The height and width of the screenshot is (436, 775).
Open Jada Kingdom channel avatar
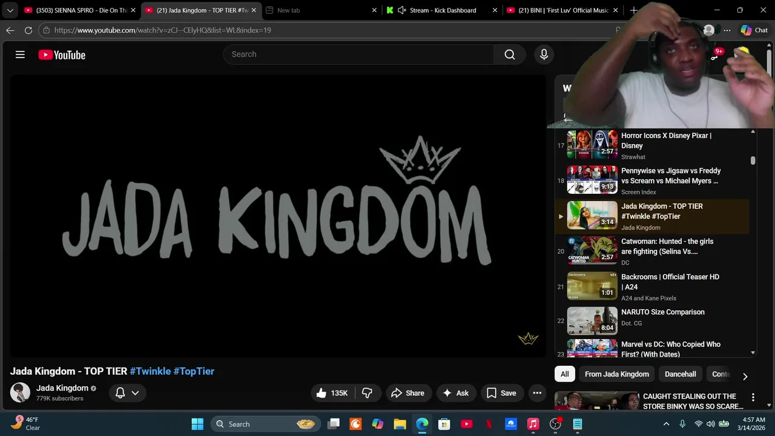coord(20,392)
